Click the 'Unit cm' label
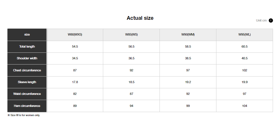Image resolution: width=279 pixels, height=135 pixels. 261,20
